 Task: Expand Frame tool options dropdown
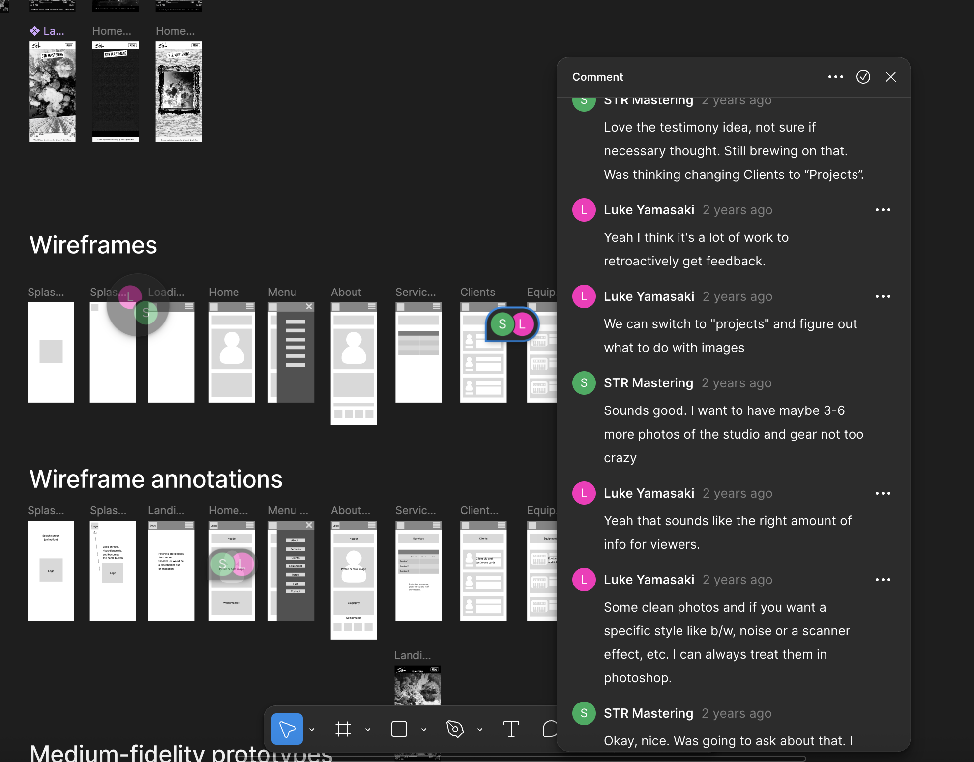[x=368, y=730]
